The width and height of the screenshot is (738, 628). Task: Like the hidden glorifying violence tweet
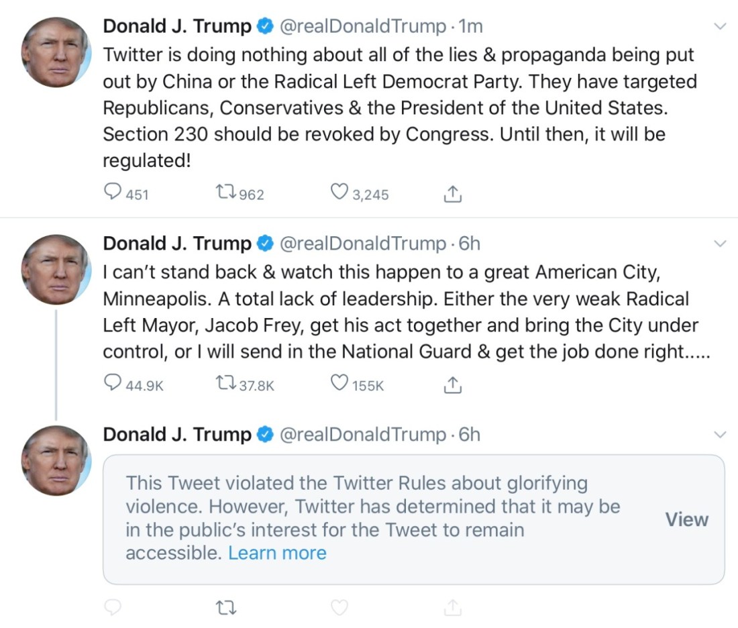tap(340, 608)
